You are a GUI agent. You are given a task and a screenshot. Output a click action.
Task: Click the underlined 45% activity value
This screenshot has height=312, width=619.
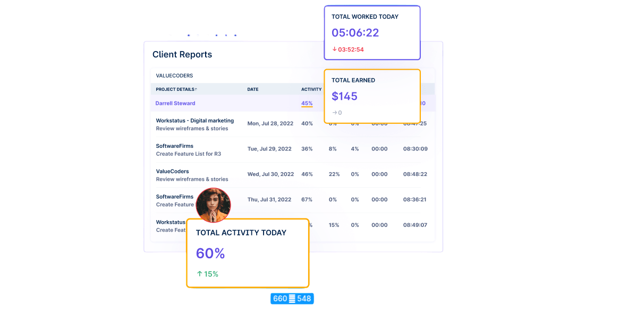[307, 103]
